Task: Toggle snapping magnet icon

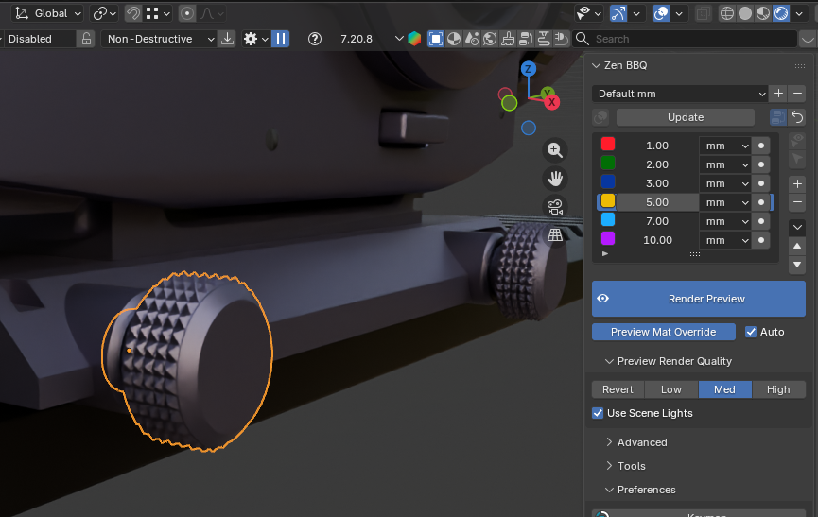Action: [133, 13]
